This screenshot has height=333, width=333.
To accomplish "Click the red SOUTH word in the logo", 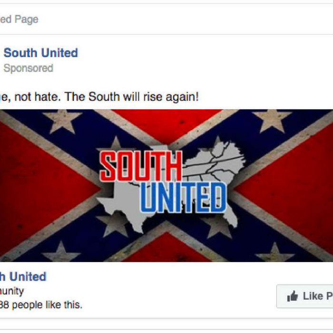I will click(x=141, y=166).
